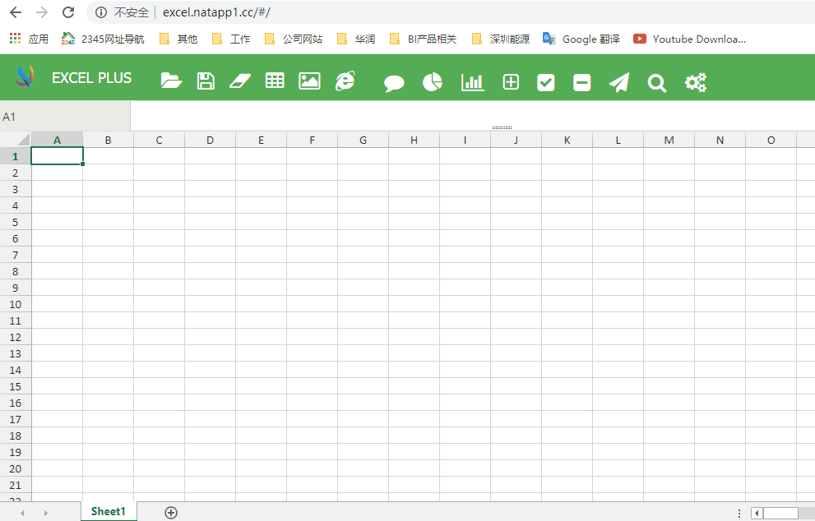
Task: Select column O header
Action: click(x=771, y=140)
